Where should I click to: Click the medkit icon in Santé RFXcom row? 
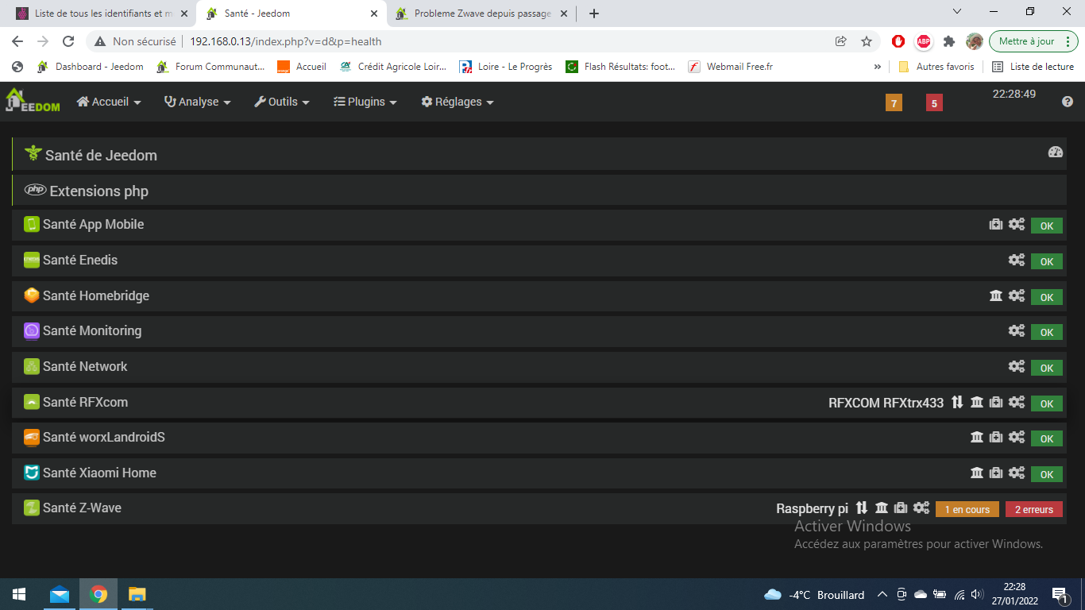tap(996, 402)
